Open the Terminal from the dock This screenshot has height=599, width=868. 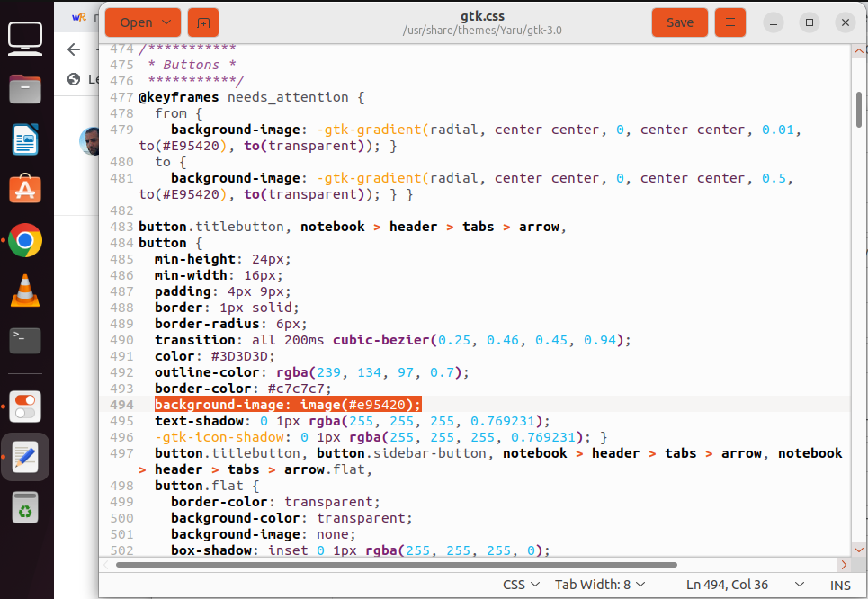click(x=25, y=340)
